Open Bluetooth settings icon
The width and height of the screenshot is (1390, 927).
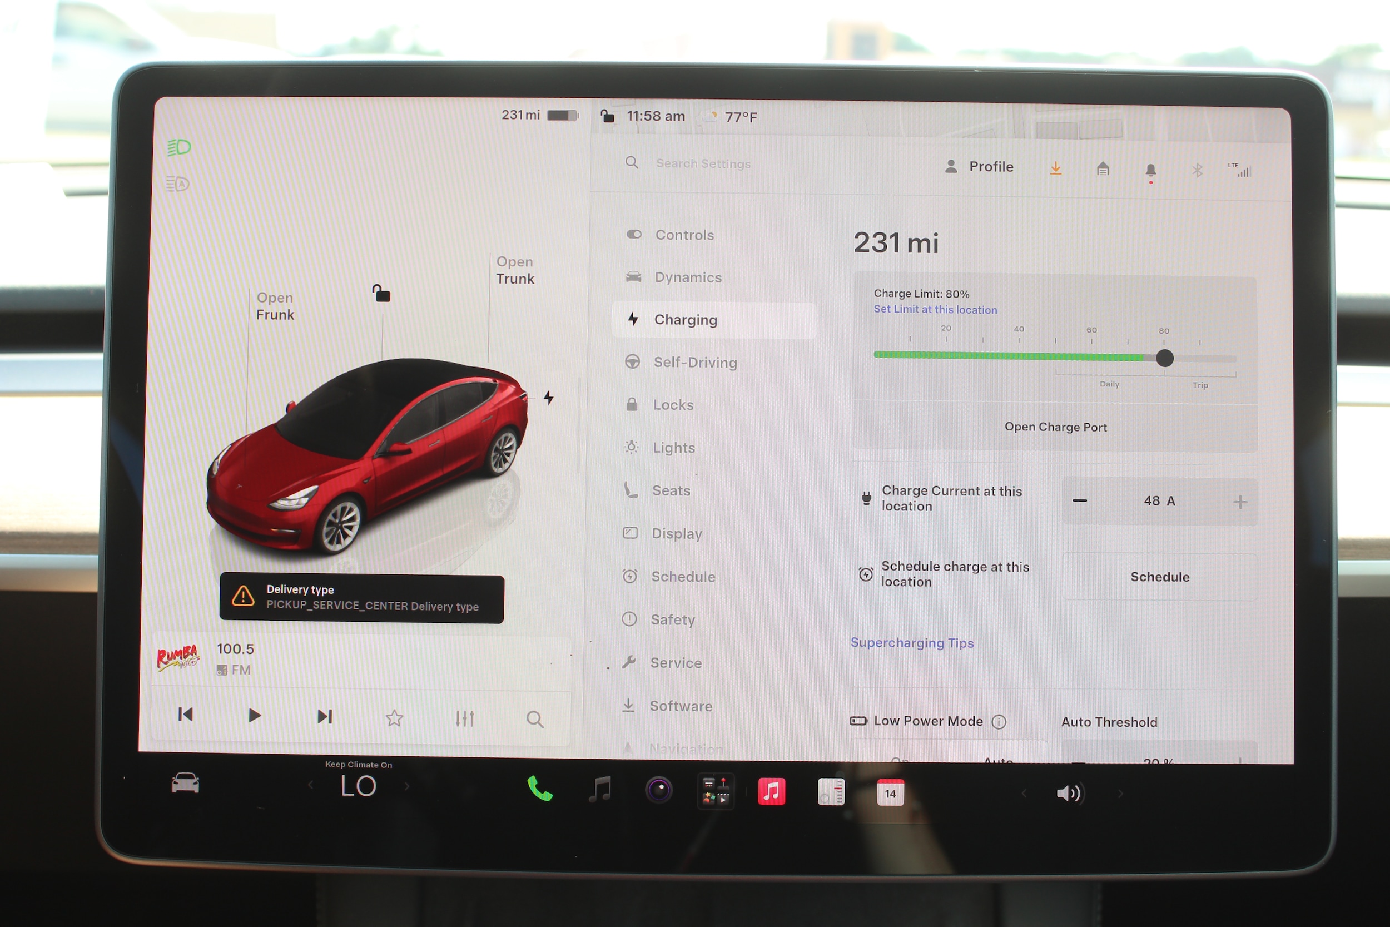point(1197,171)
